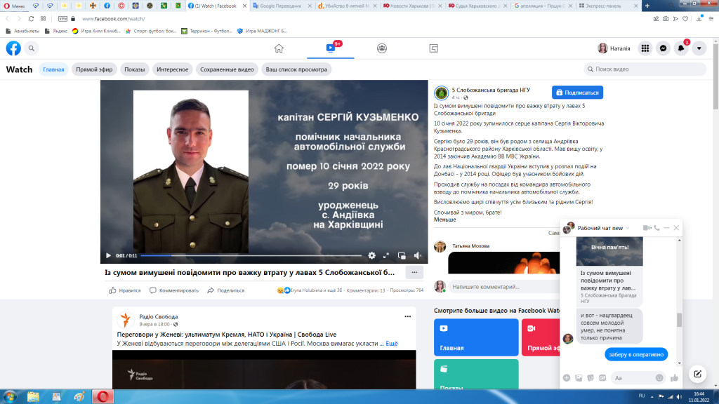Open the 5 Слобожанська бригада НГУ page

point(491,90)
